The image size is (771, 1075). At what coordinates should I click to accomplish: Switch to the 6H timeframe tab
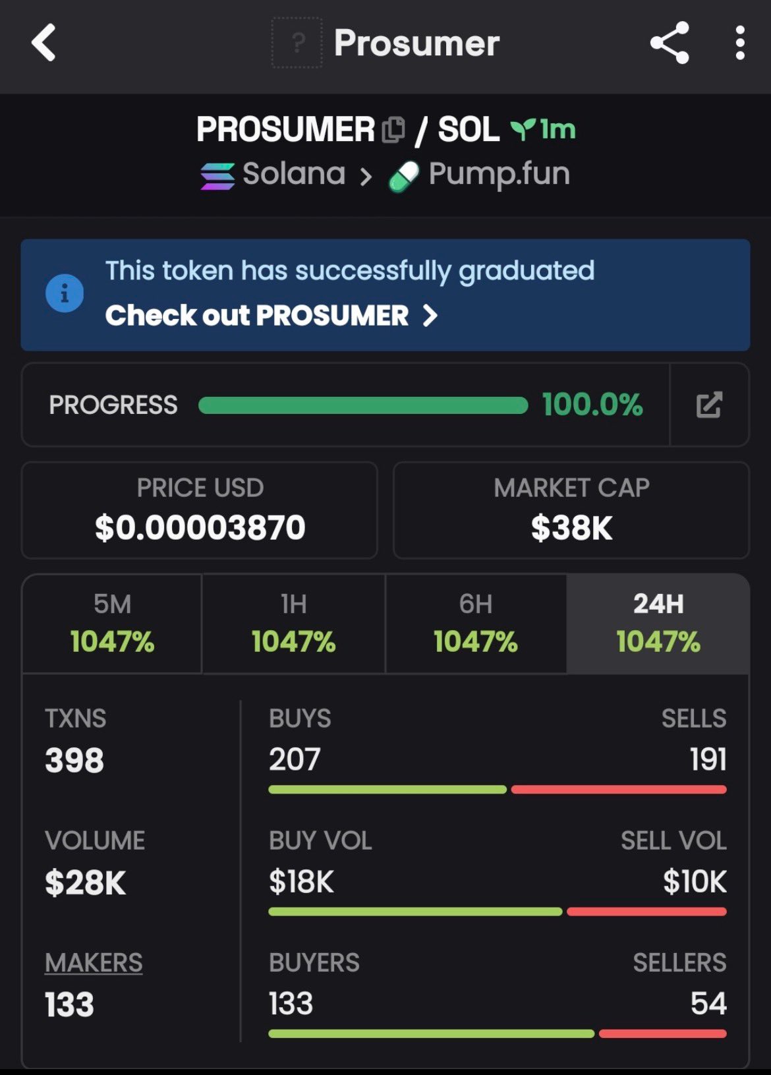tap(475, 623)
